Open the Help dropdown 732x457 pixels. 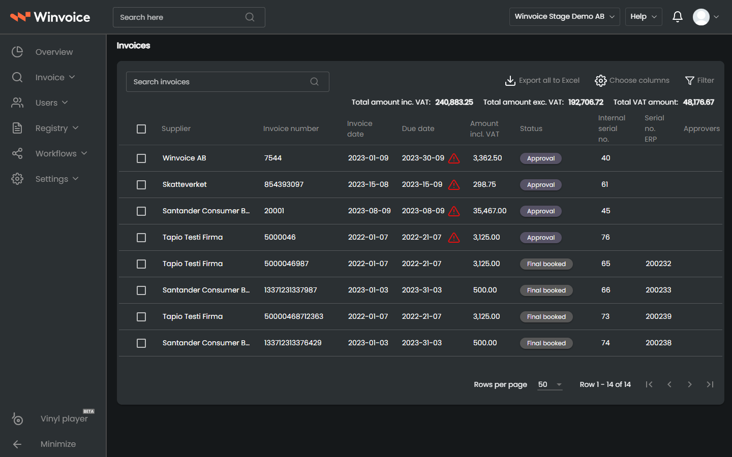644,17
